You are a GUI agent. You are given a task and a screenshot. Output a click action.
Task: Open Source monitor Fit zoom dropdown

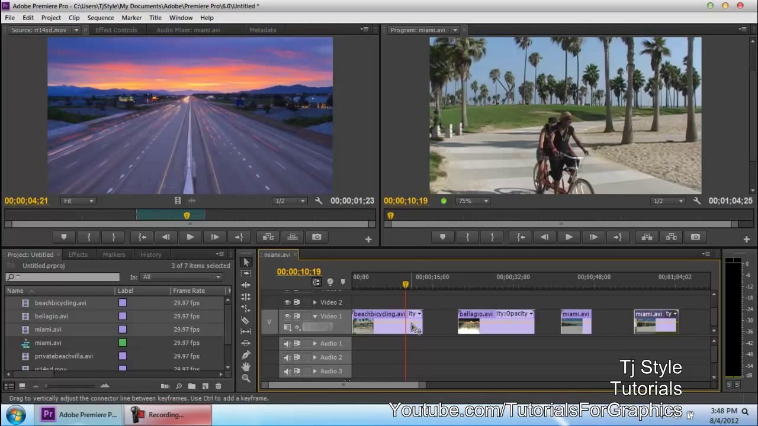(x=78, y=201)
